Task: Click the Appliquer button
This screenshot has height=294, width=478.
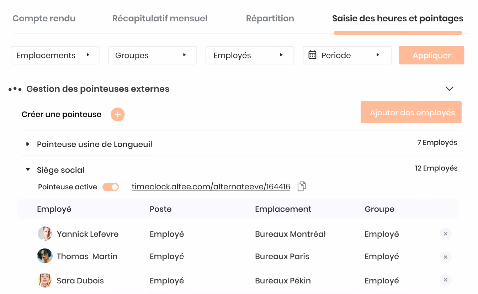Action: tap(432, 55)
